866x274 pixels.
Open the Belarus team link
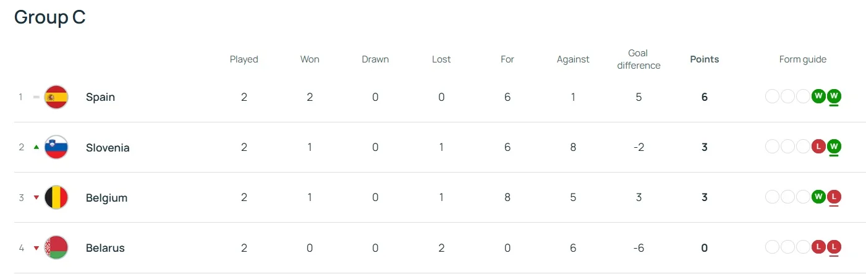click(105, 248)
